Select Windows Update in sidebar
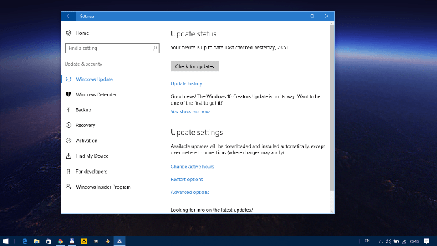This screenshot has height=246, width=437. [x=94, y=79]
